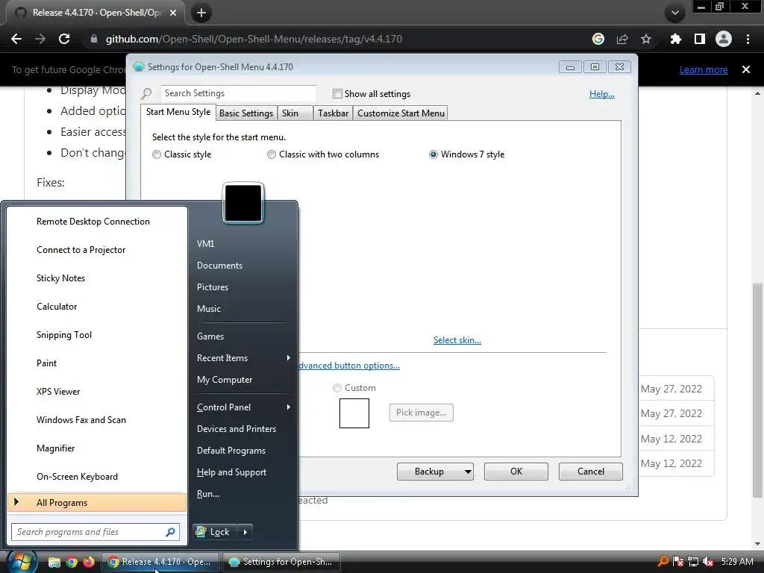Go back in Chrome browser
The image size is (764, 573).
point(16,39)
